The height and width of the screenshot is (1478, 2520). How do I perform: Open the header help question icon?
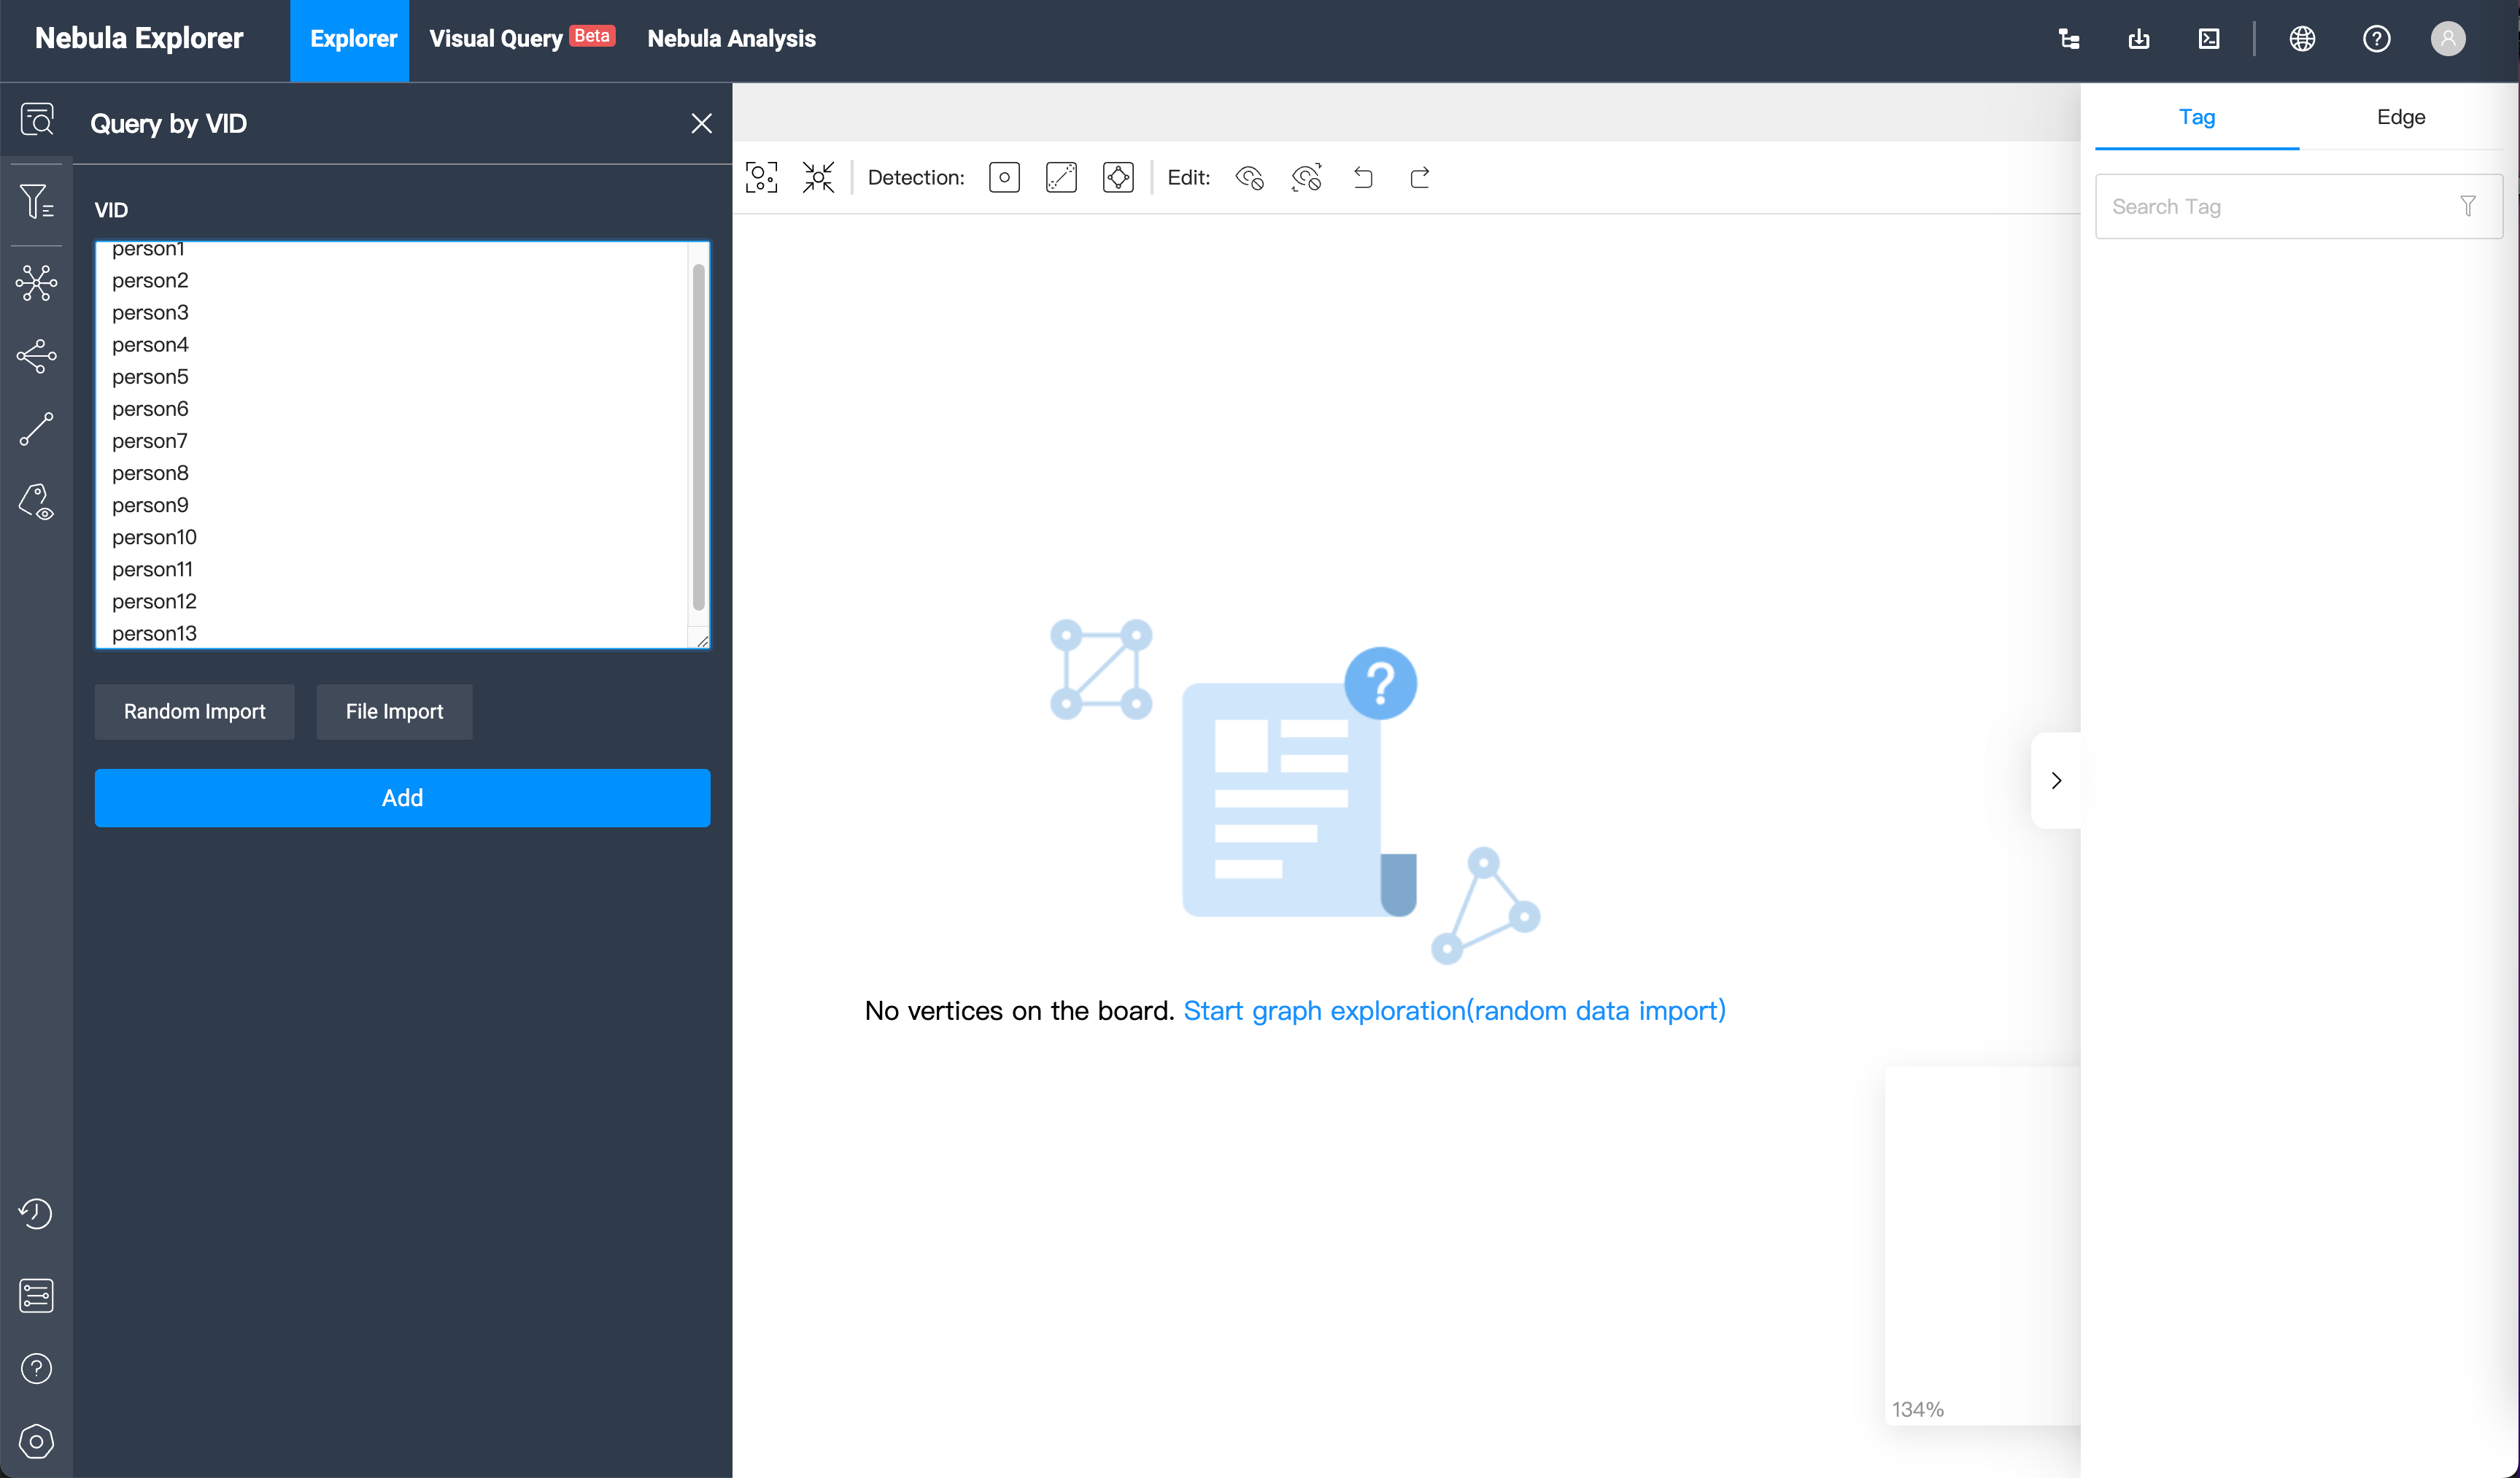click(x=2376, y=39)
